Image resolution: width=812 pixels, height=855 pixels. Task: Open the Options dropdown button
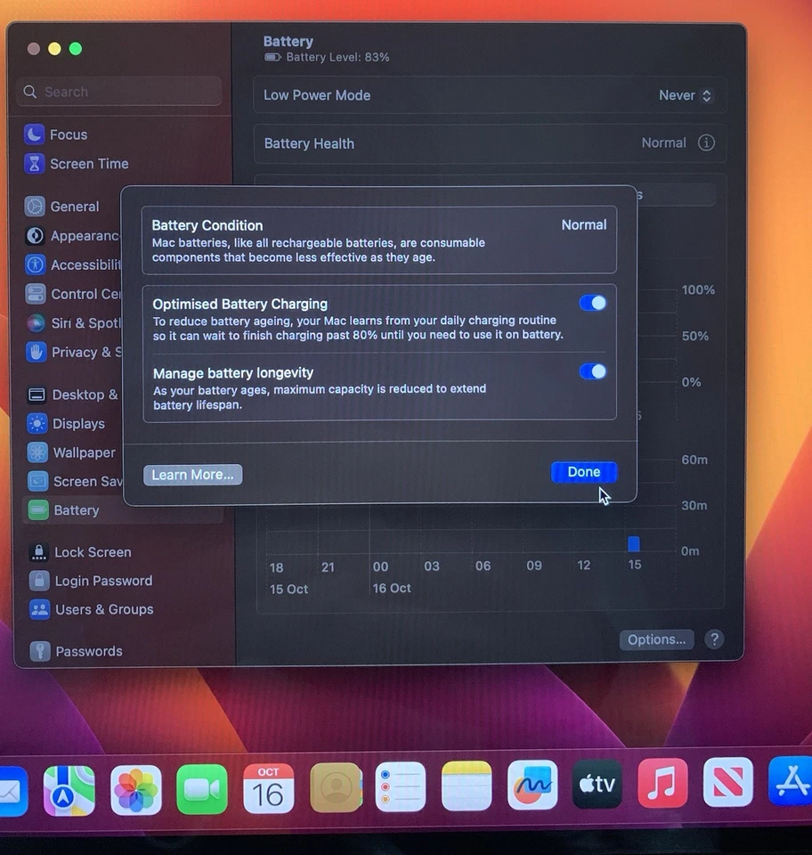point(656,639)
